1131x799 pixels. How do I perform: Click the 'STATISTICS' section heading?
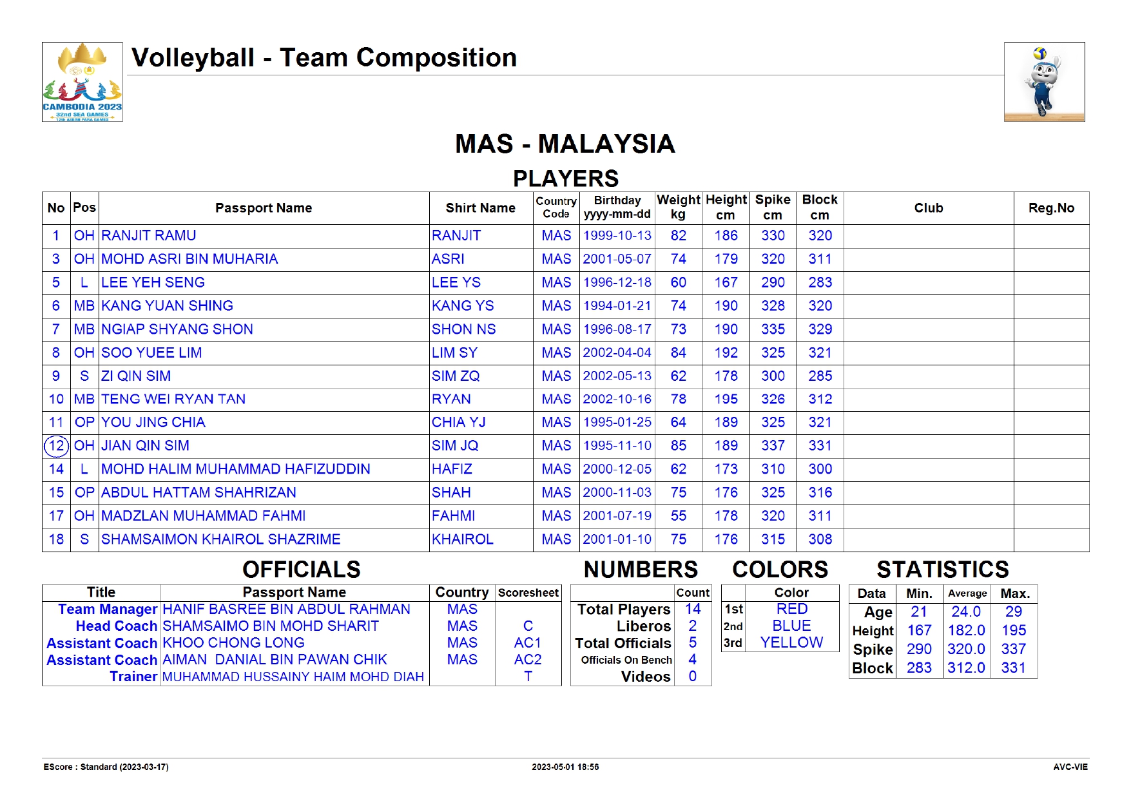pyautogui.click(x=943, y=570)
